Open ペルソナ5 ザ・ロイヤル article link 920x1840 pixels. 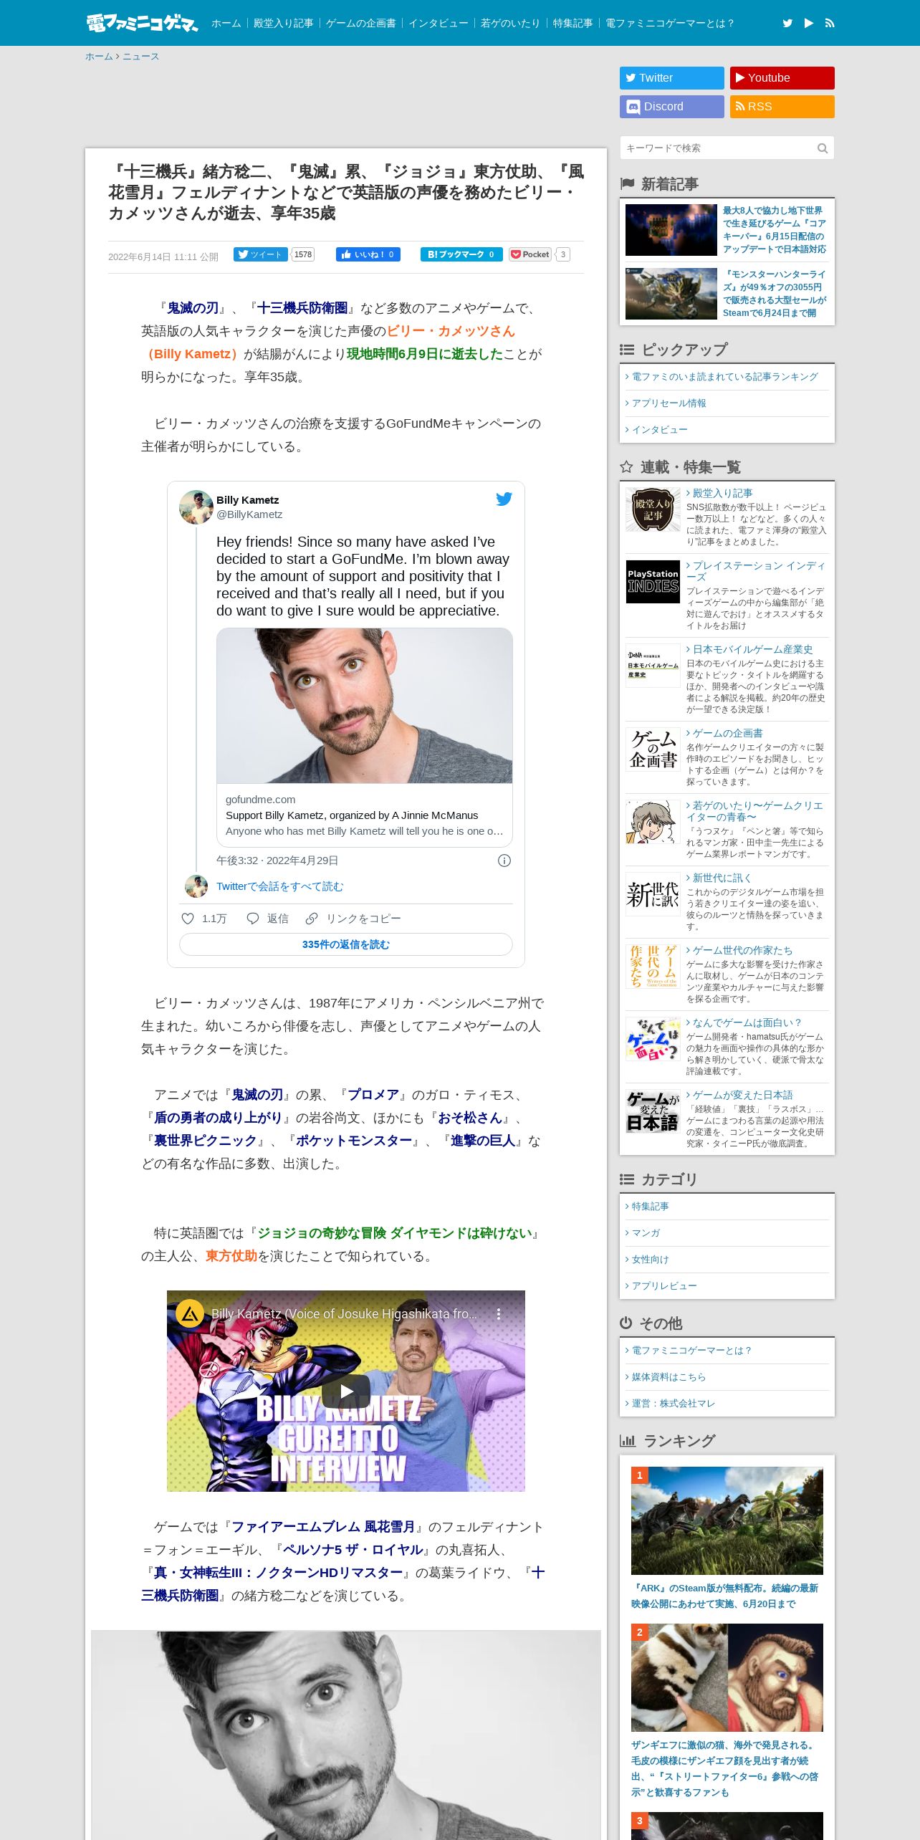[x=353, y=1550]
